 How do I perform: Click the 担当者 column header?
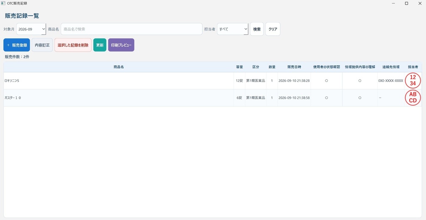coord(413,67)
